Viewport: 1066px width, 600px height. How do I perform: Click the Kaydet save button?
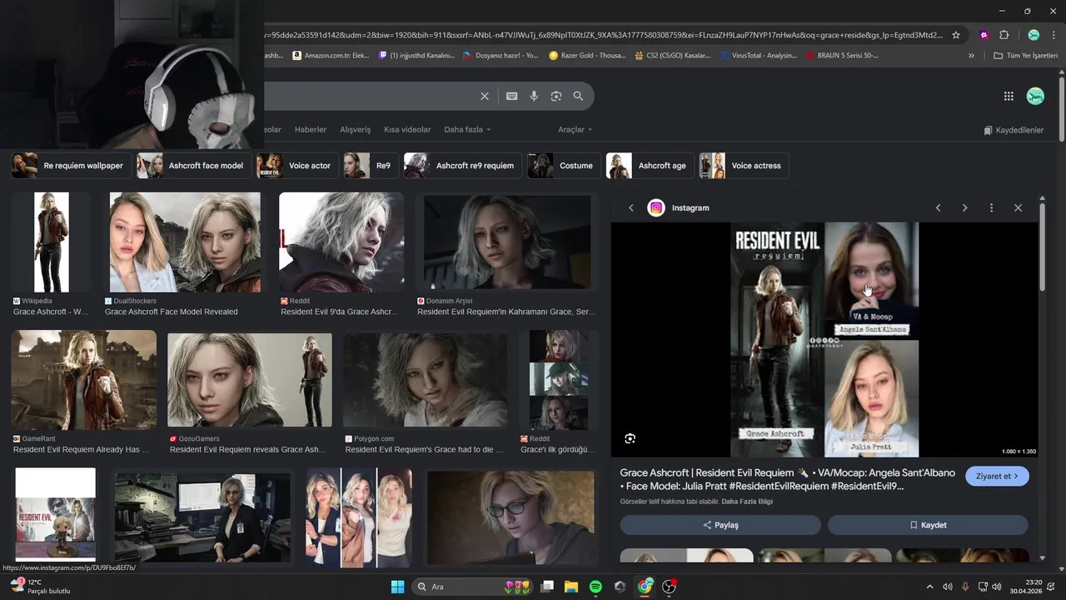(928, 525)
